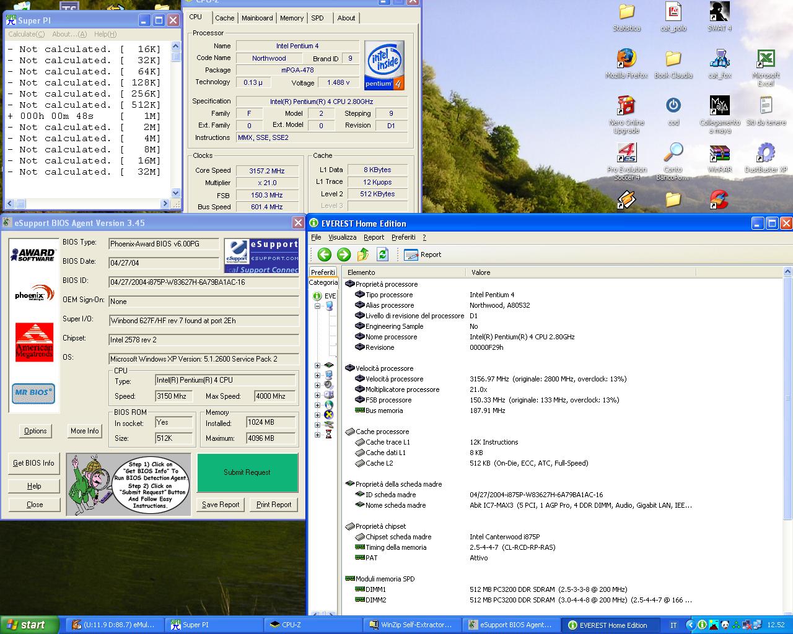This screenshot has width=793, height=634.
Task: Generate a Report from EVEREST toolbar
Action: [x=423, y=254]
